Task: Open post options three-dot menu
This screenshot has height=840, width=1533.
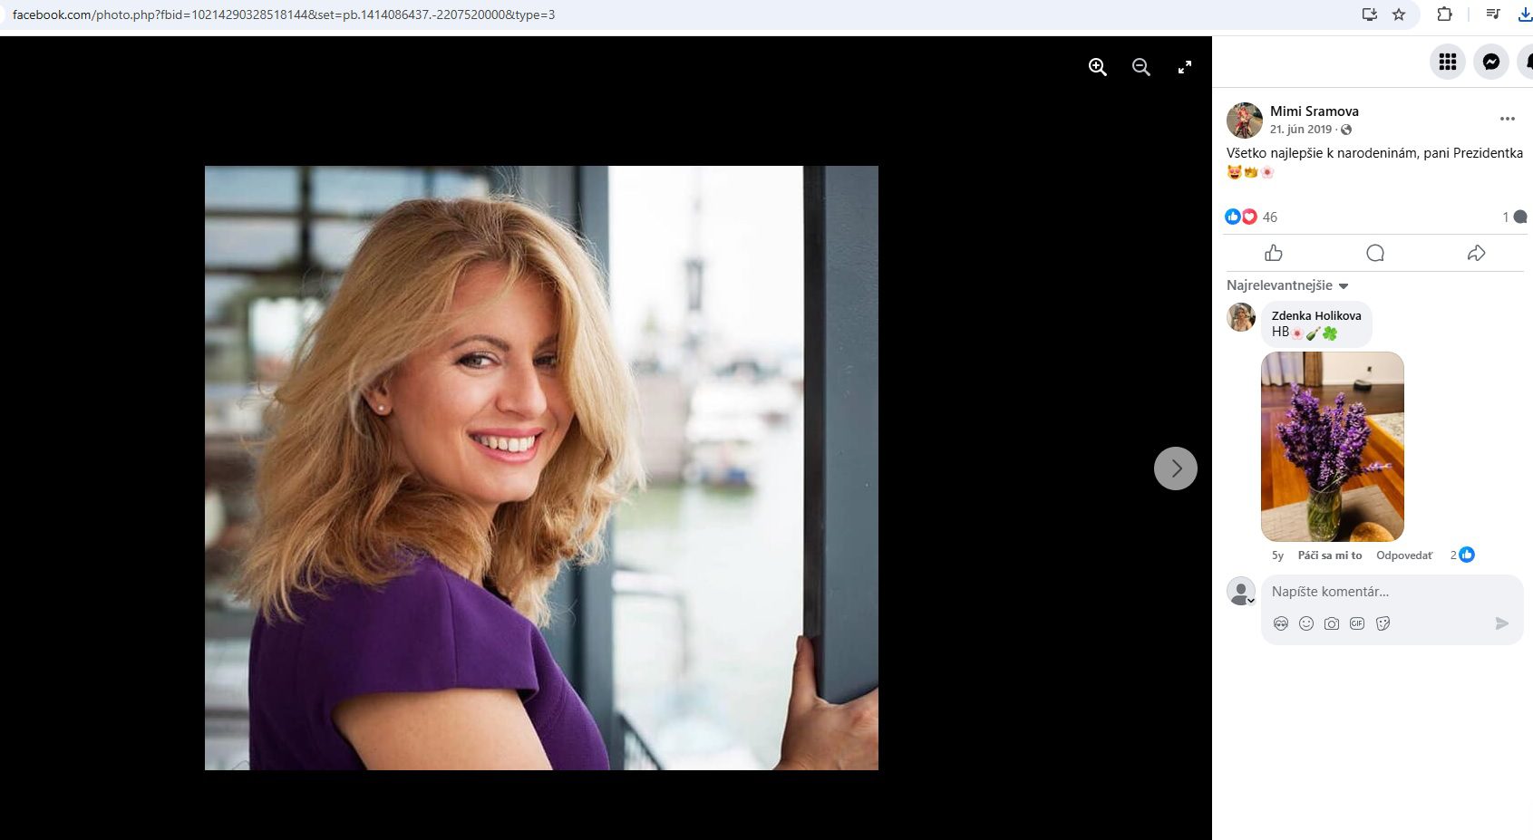Action: (x=1507, y=119)
